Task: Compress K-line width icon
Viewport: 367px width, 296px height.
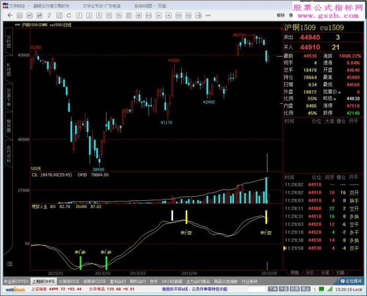Action: (x=139, y=16)
